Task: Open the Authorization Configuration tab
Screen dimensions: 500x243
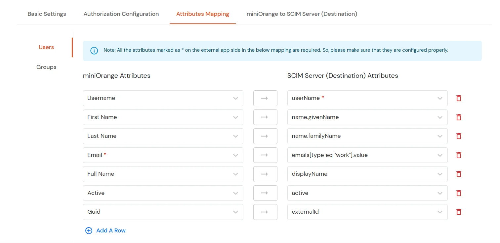Action: pyautogui.click(x=121, y=14)
